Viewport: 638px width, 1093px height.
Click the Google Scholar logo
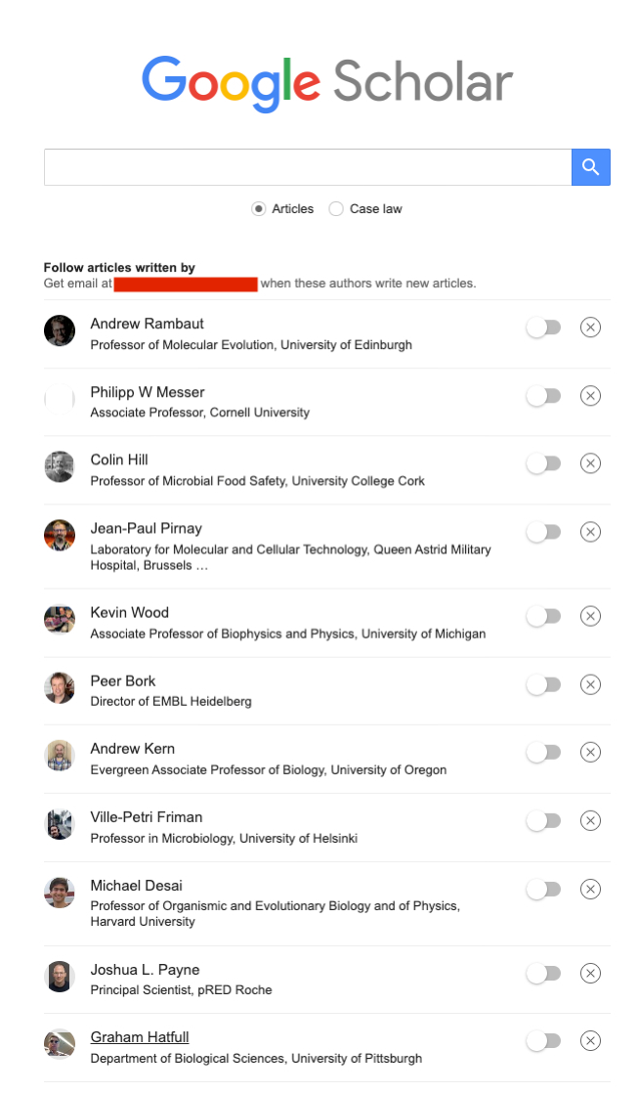coord(326,81)
